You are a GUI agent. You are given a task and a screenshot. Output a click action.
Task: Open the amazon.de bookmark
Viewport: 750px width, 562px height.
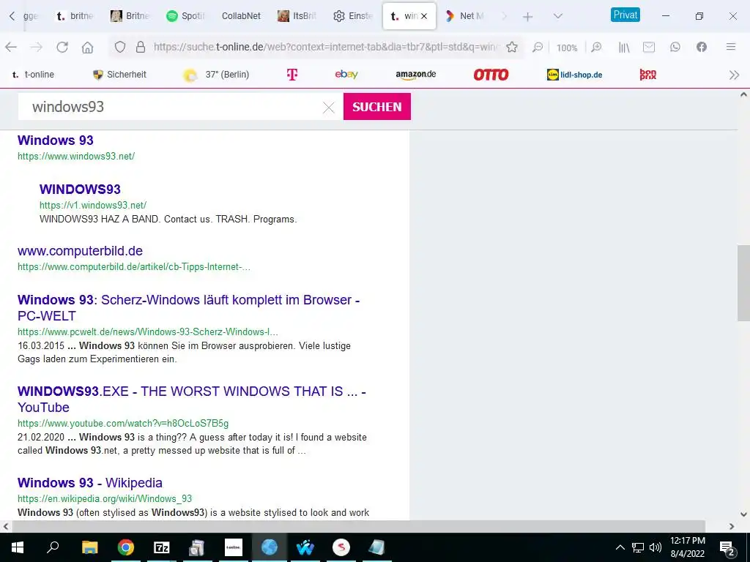click(416, 75)
